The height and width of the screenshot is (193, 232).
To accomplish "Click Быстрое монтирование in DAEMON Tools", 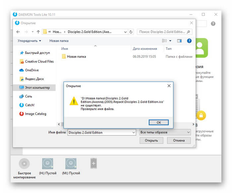I will pos(25,169).
